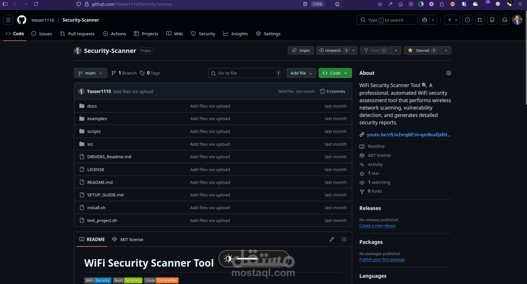Select the MIT license tab below file list

coord(128,239)
